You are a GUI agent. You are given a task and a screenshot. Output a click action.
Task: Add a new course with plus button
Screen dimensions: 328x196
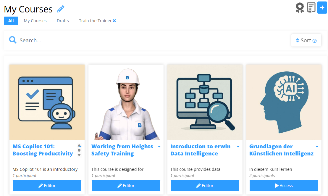322,7
